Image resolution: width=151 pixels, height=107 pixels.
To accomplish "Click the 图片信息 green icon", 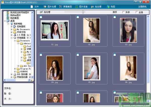I will [x=77, y=7].
